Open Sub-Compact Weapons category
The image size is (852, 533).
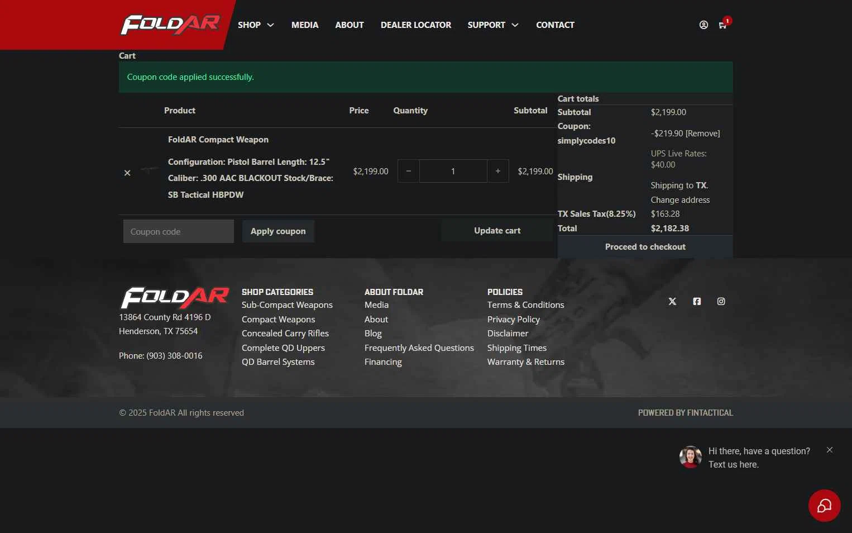(287, 305)
